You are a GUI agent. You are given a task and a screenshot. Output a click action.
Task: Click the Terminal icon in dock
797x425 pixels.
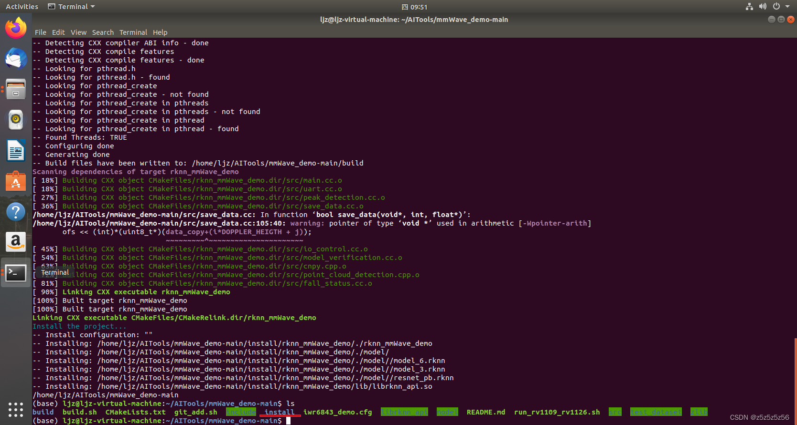16,273
